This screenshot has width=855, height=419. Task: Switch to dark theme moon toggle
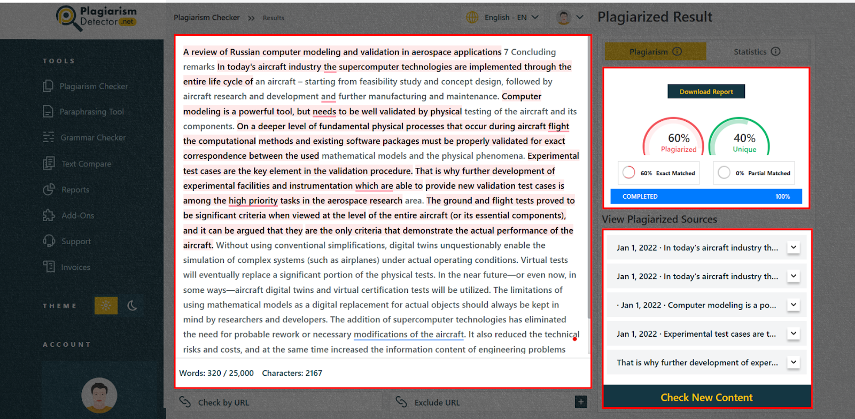(133, 306)
